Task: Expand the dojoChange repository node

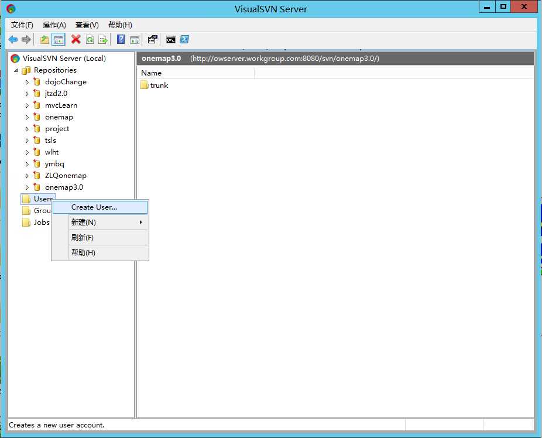Action: click(27, 82)
